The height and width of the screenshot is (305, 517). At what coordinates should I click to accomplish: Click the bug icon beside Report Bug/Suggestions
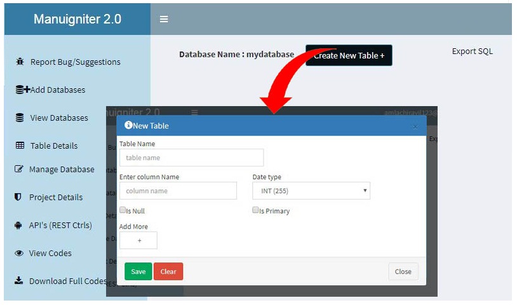coord(20,62)
